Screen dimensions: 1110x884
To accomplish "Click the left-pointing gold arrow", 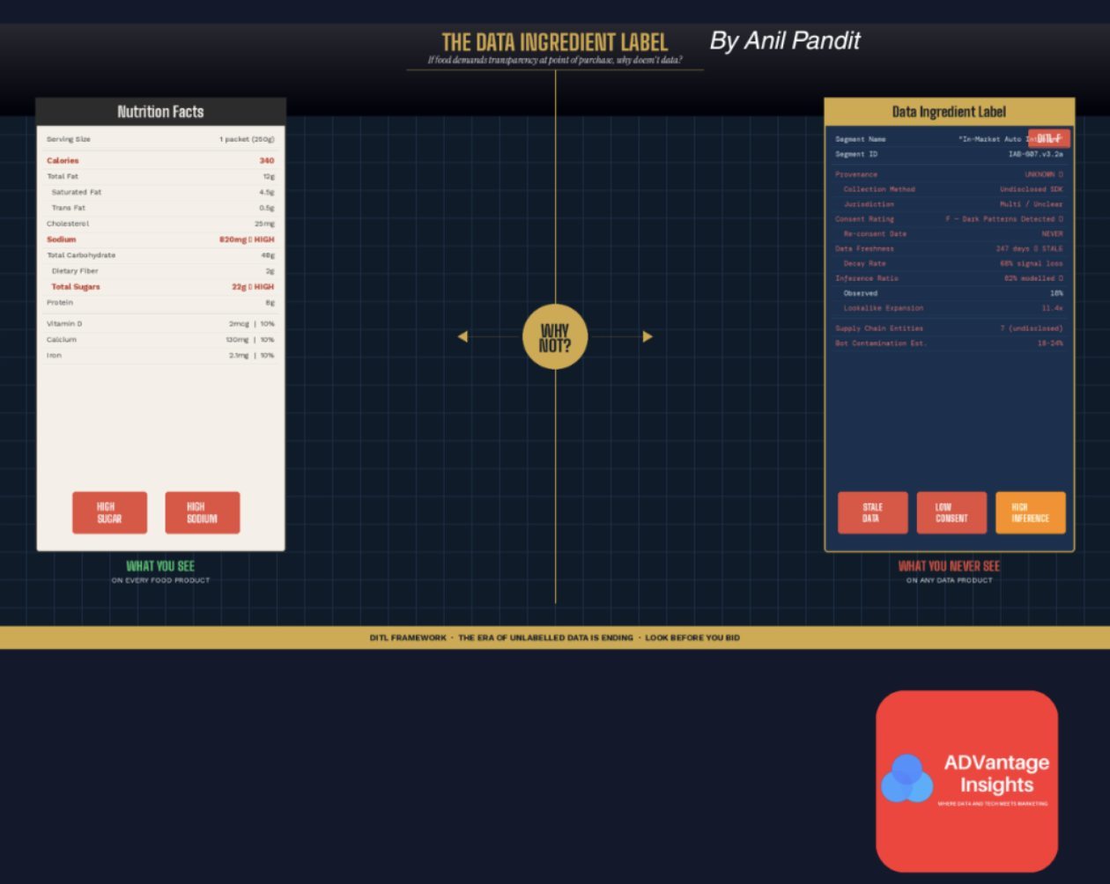I will 462,336.
